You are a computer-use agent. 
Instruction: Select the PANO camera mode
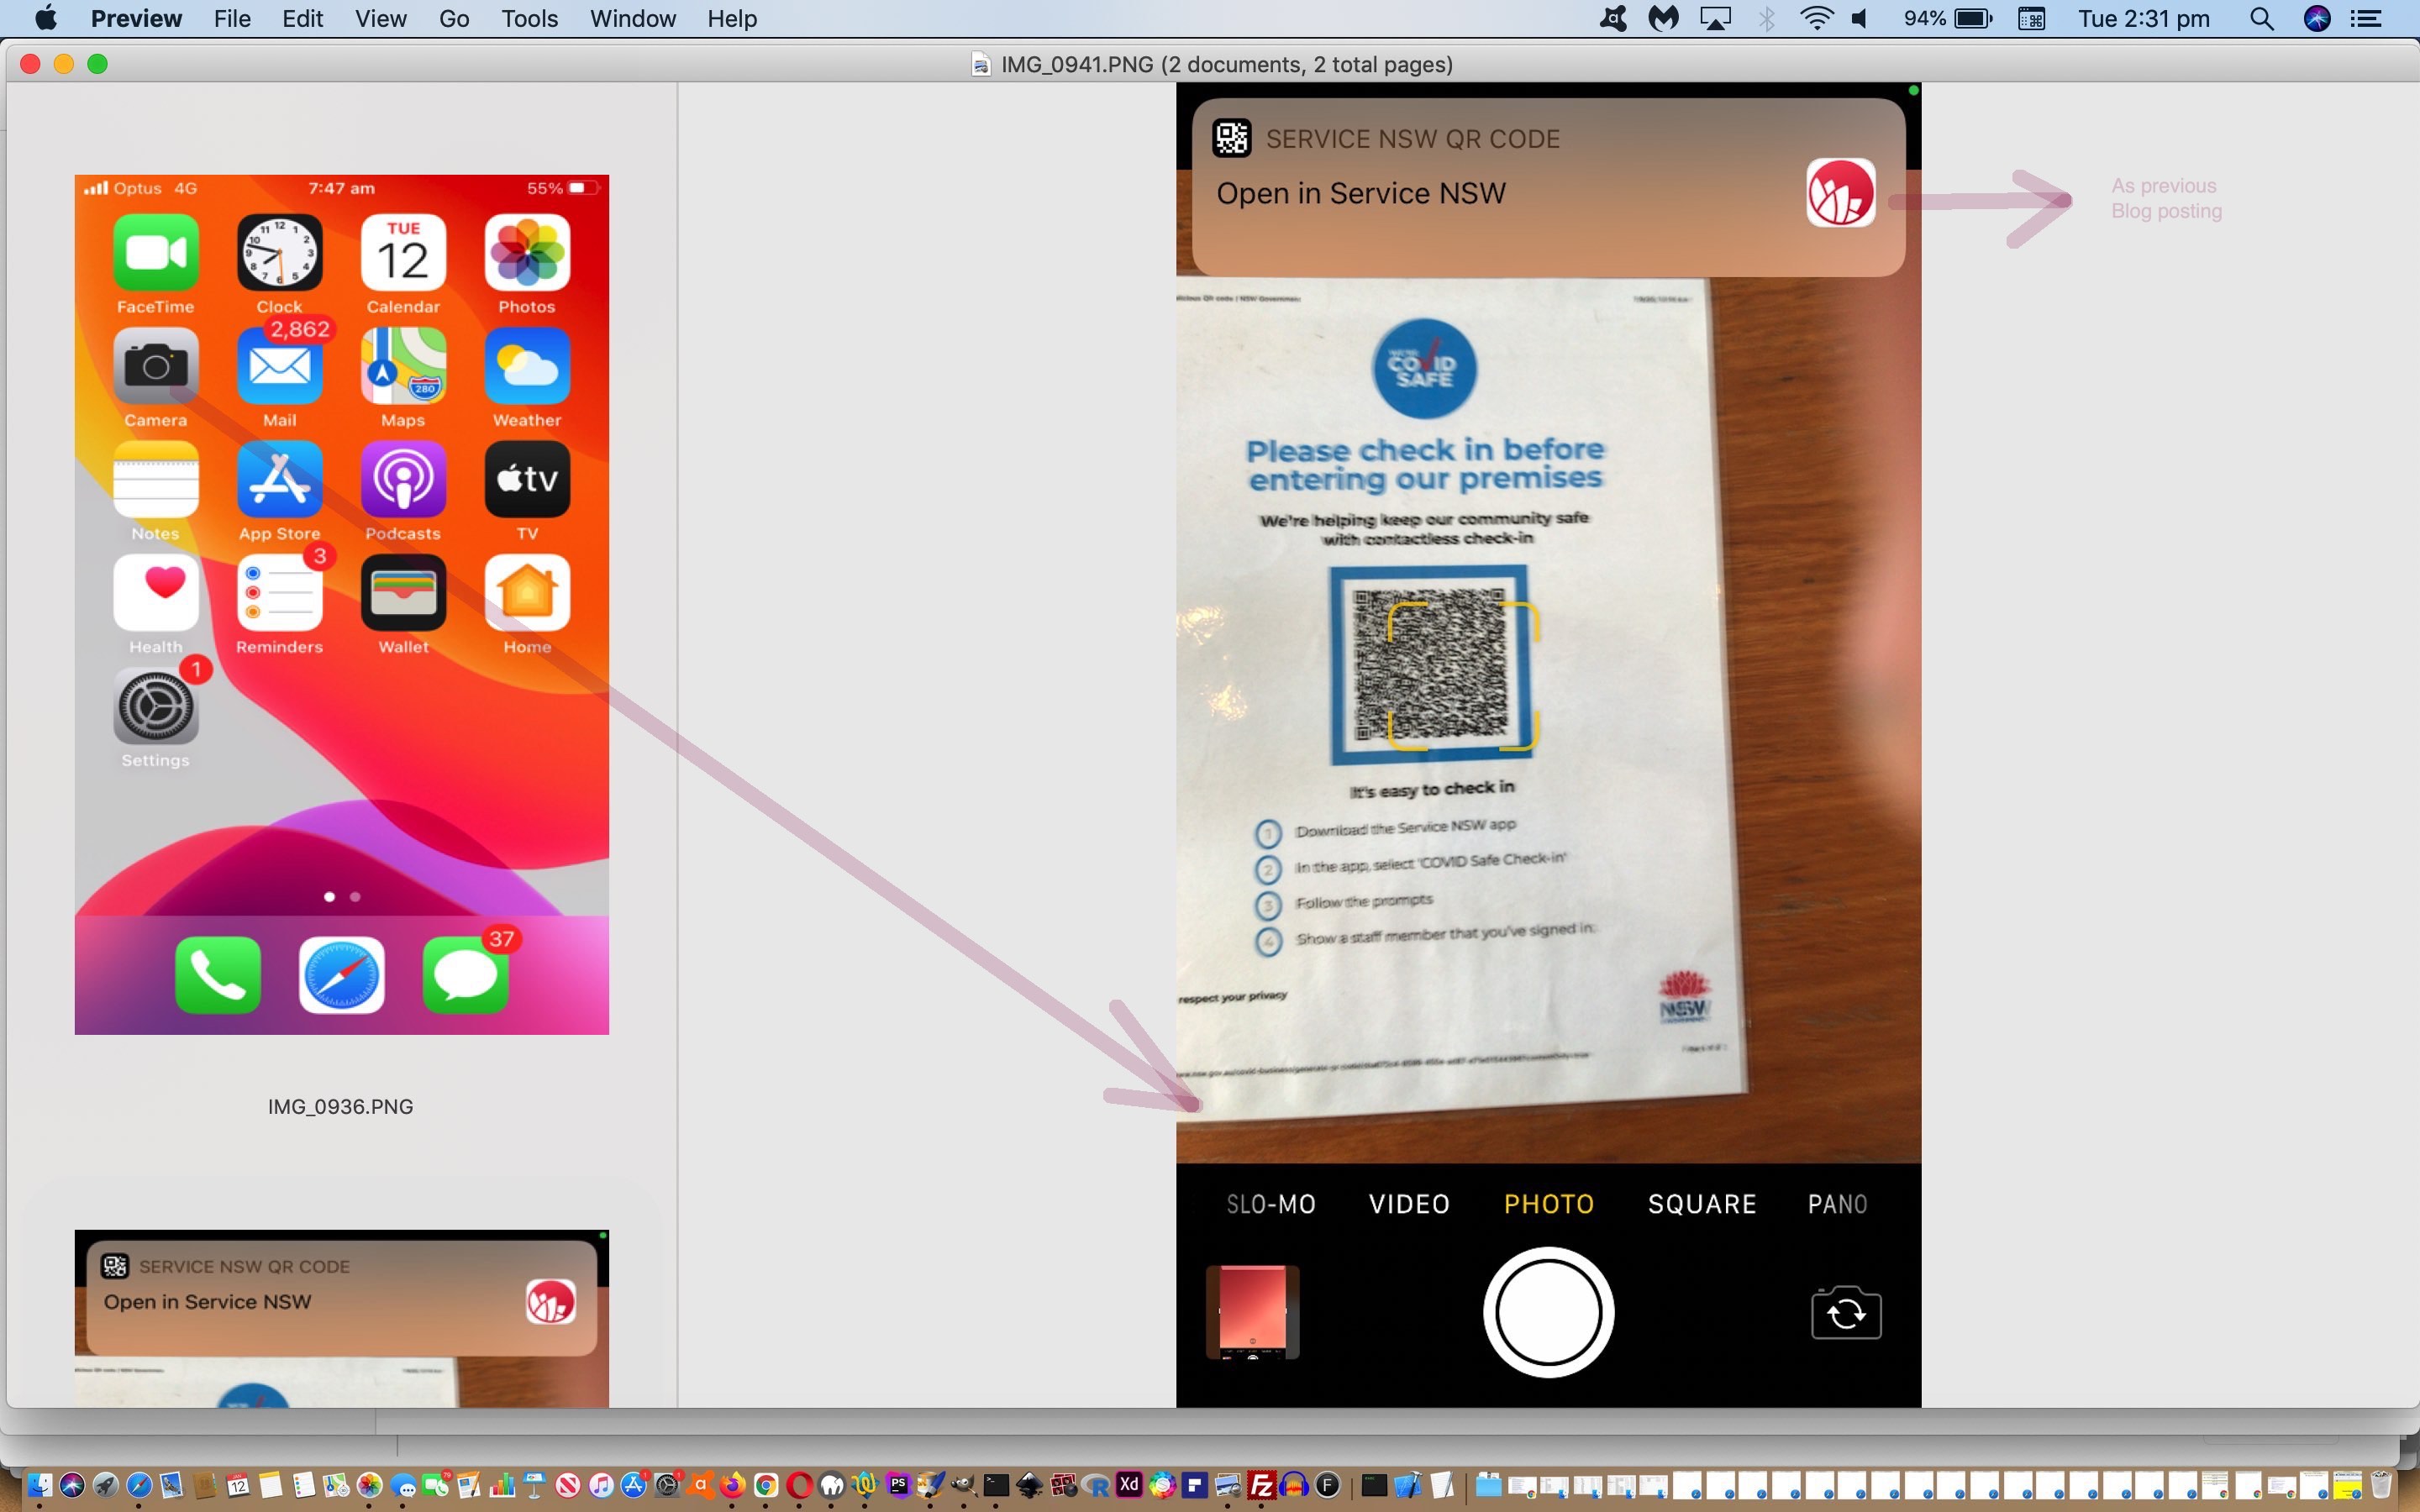pyautogui.click(x=1837, y=1204)
